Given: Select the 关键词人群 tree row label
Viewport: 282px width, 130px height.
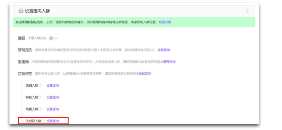Looking at the screenshot, I should (34, 121).
